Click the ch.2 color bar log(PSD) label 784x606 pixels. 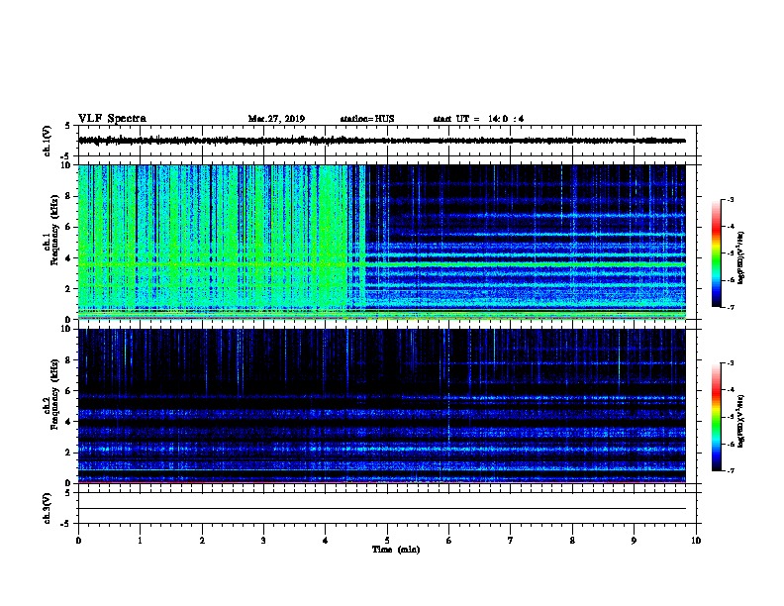point(740,421)
